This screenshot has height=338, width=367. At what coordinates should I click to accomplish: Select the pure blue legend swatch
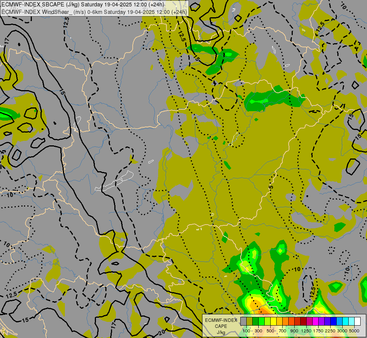pyautogui.click(x=334, y=321)
